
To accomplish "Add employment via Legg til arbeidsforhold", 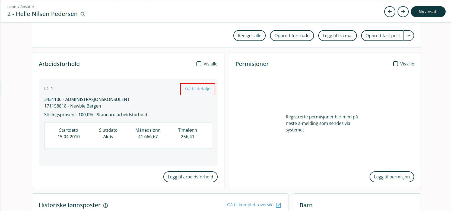I will coord(190,177).
